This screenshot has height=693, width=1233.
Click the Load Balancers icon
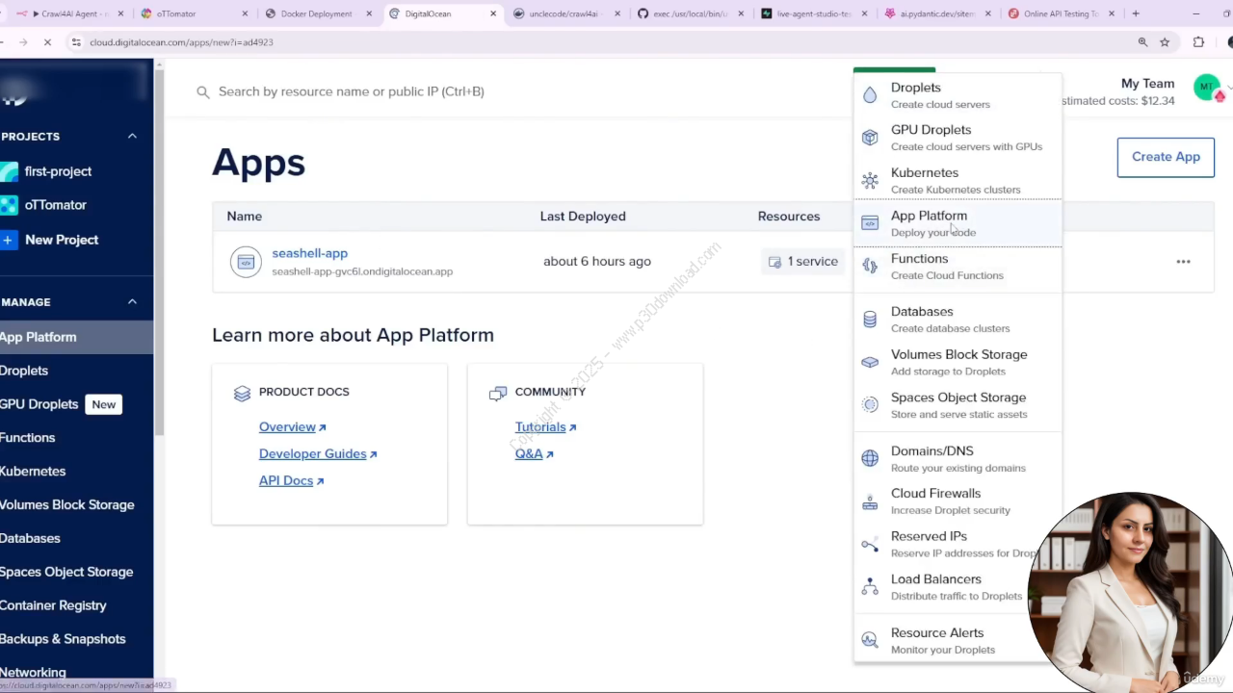point(870,586)
